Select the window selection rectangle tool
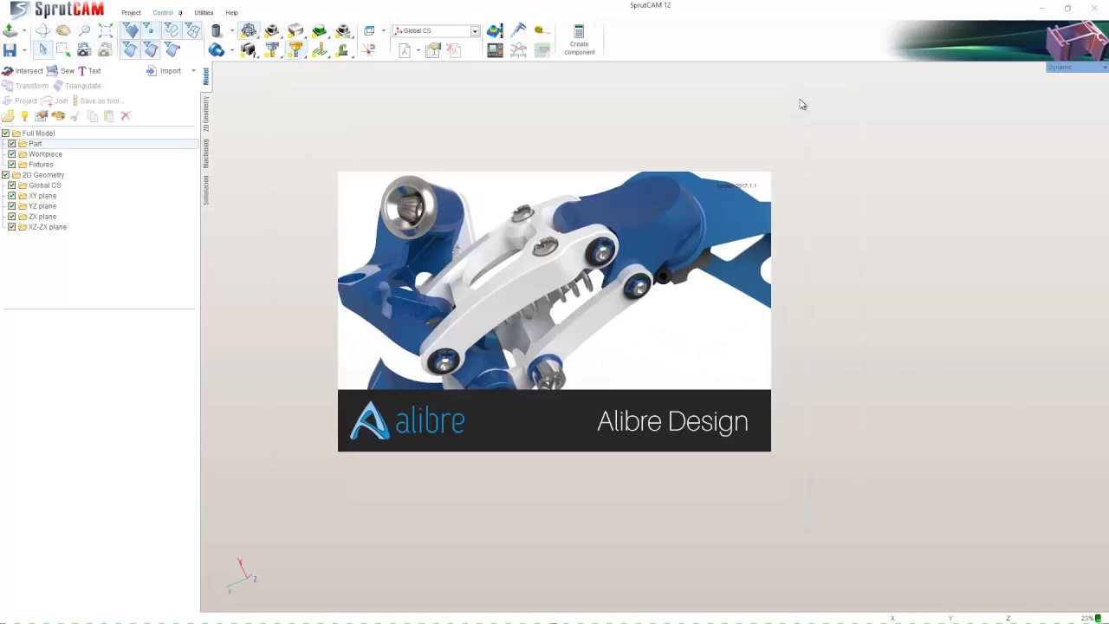The height and width of the screenshot is (624, 1109). coord(63,50)
